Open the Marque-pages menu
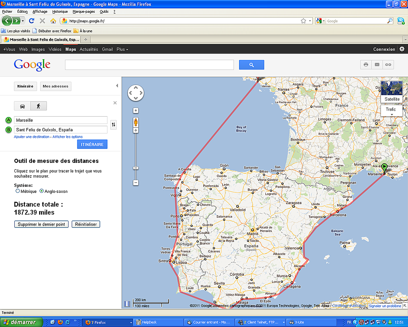Image resolution: width=408 pixels, height=327 pixels. (84, 12)
